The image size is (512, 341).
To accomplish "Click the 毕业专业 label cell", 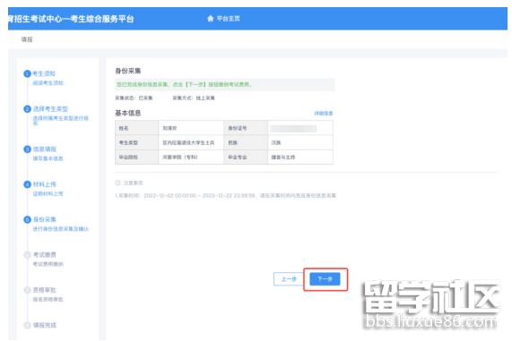I will pos(246,158).
